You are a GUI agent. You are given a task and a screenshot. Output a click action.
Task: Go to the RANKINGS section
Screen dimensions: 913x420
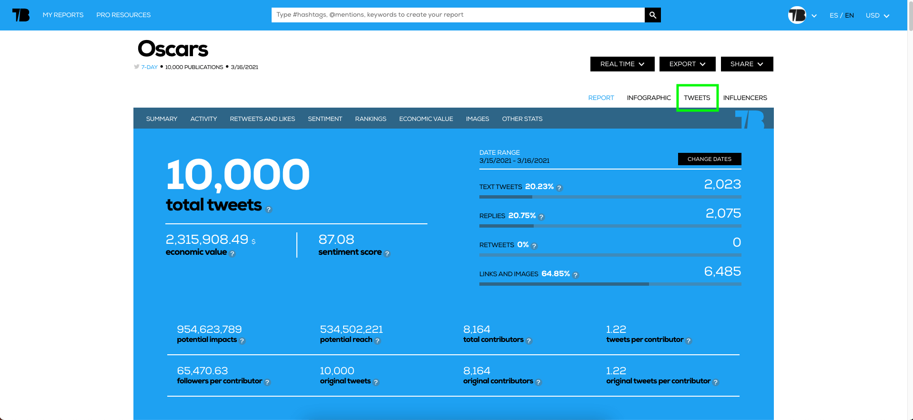pos(370,119)
